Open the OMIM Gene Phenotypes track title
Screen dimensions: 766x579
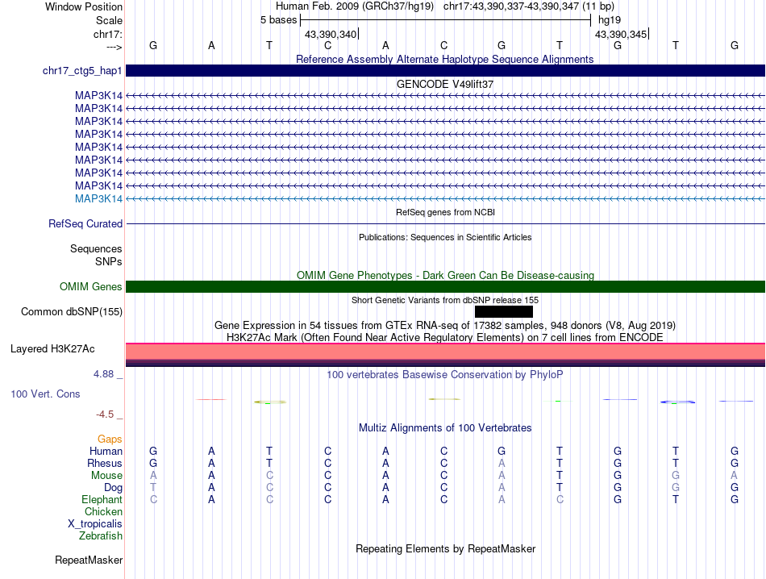[x=446, y=275]
